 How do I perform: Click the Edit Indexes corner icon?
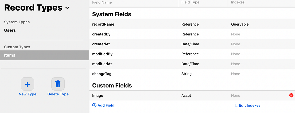click(x=236, y=105)
